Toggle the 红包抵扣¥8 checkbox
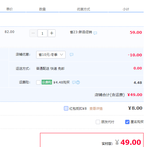151x147 pixels. [66, 108]
